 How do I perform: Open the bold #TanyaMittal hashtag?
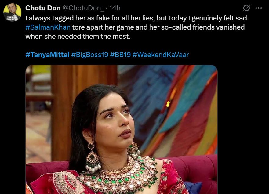(47, 55)
